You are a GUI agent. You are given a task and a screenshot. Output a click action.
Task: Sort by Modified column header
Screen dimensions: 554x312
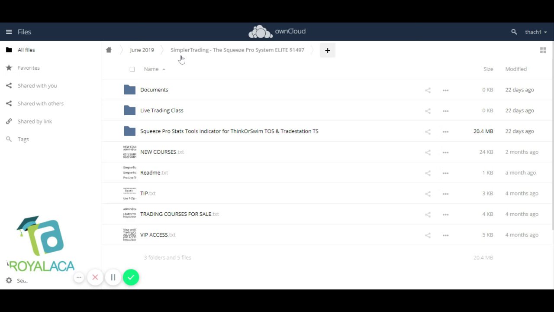[x=516, y=69]
